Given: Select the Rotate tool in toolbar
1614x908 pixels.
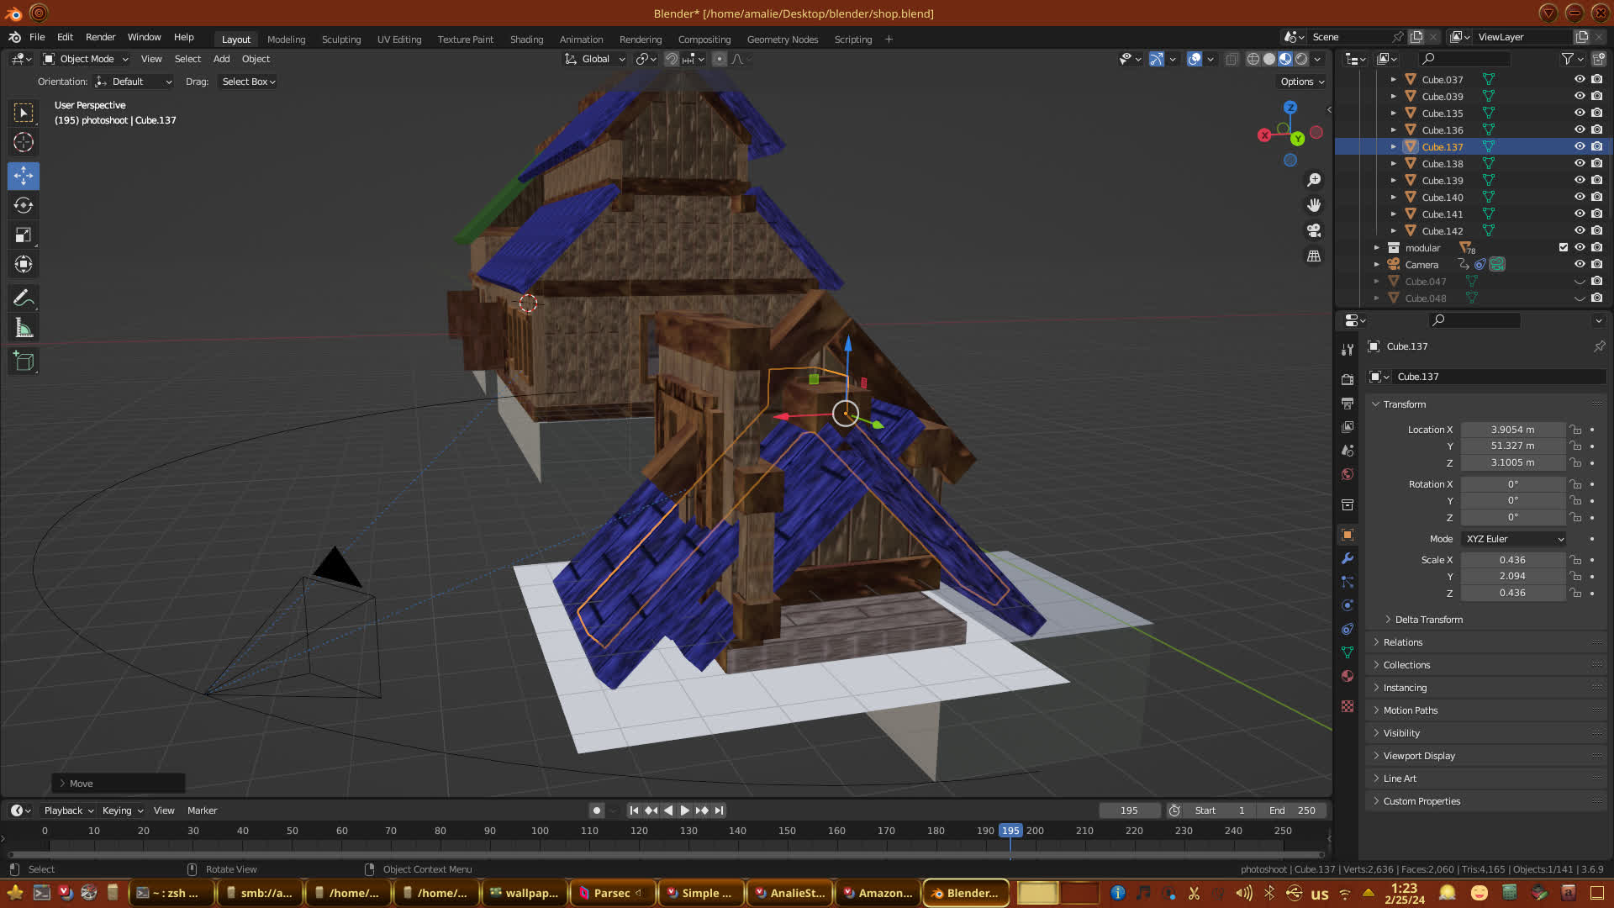Looking at the screenshot, I should coord(24,205).
